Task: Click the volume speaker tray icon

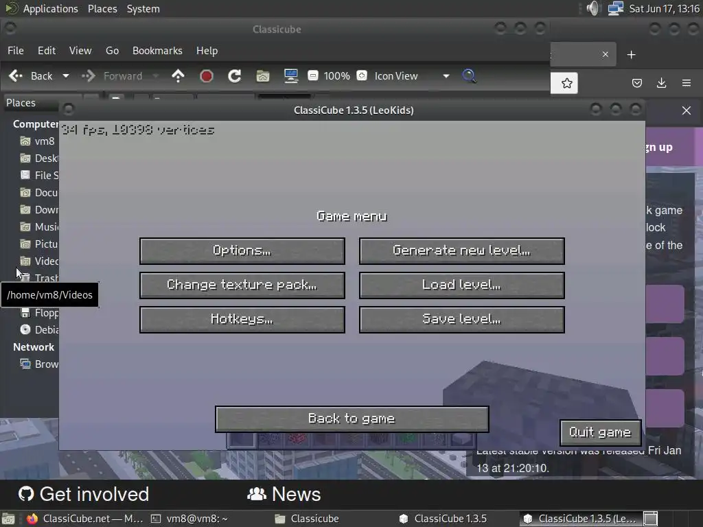Action: (x=592, y=8)
